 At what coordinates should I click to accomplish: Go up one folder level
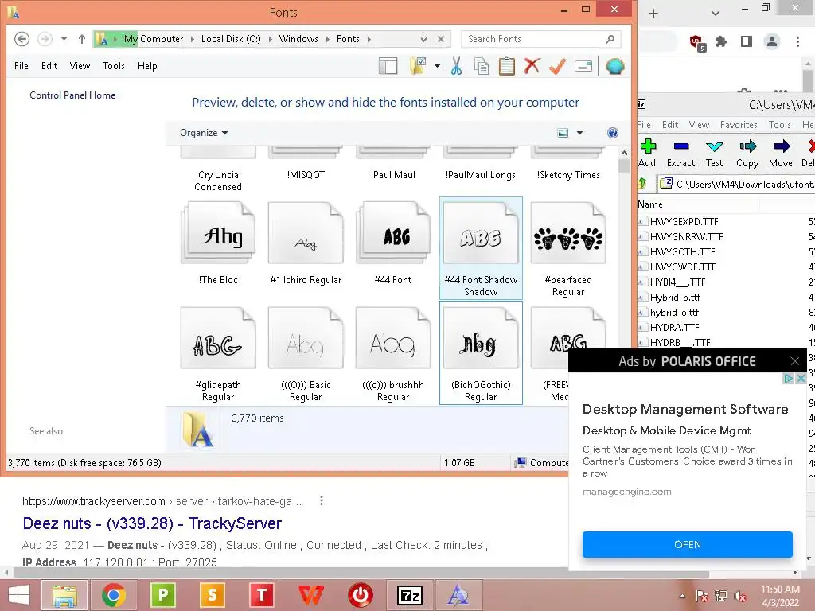tap(82, 39)
